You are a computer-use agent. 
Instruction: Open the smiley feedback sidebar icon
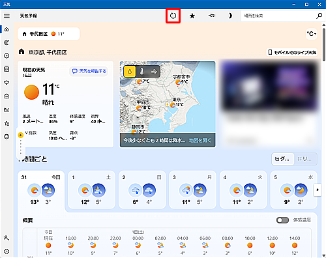[x=7, y=137]
